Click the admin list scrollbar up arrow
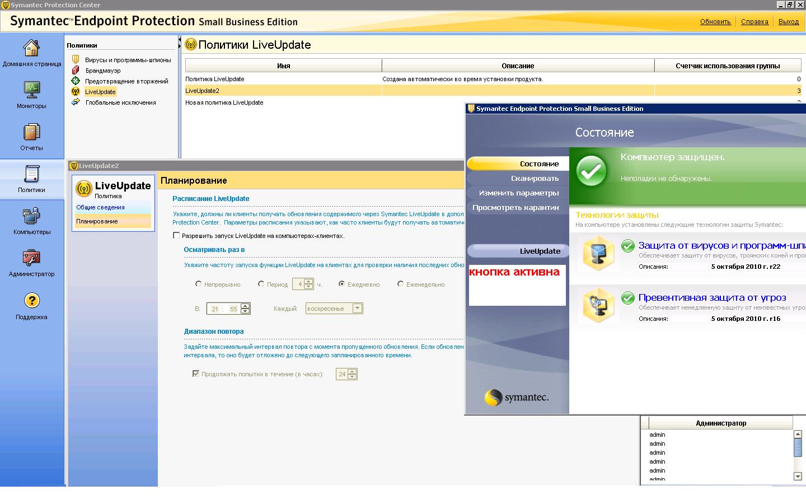Viewport: 806px width, 504px height. click(798, 434)
